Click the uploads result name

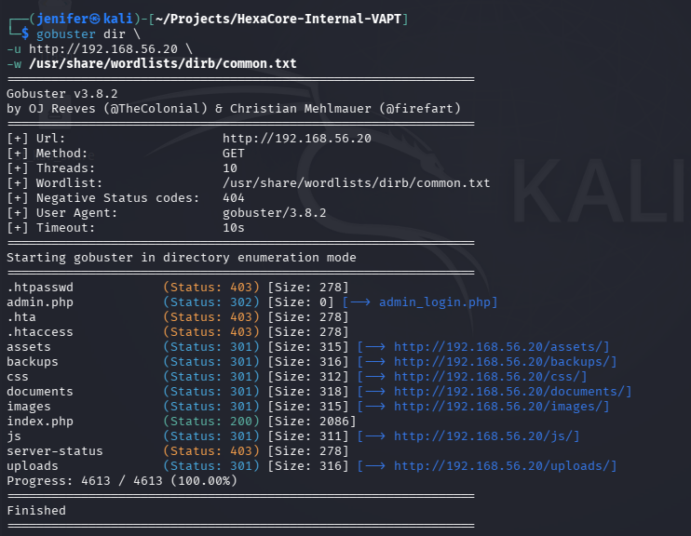[33, 466]
